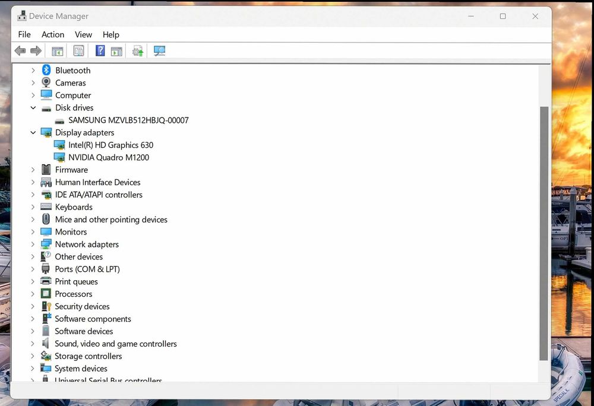Collapse the Disk drives category

[33, 108]
